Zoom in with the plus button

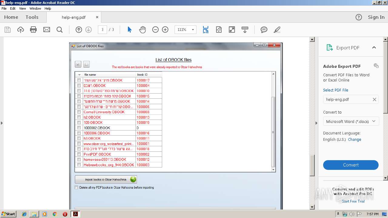coord(165,30)
